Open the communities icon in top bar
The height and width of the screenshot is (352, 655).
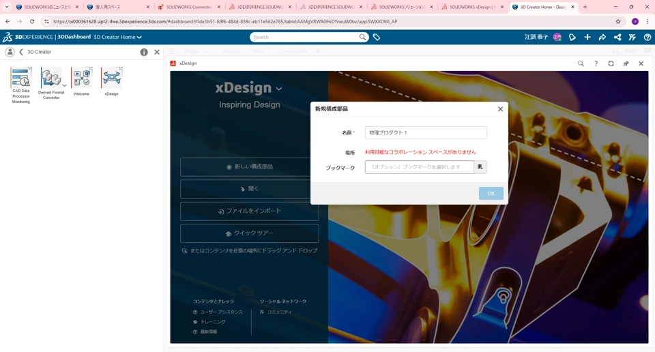(632, 37)
